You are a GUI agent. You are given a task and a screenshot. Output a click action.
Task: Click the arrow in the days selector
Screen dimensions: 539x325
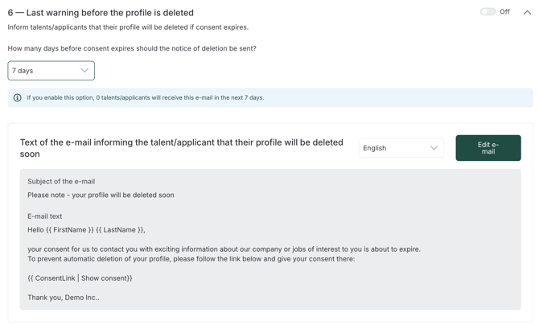84,71
